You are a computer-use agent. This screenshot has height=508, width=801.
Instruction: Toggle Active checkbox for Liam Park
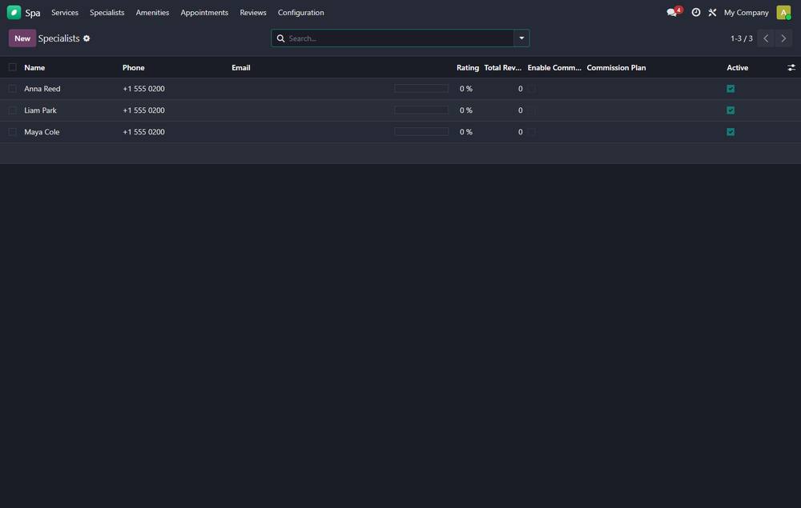tap(731, 110)
